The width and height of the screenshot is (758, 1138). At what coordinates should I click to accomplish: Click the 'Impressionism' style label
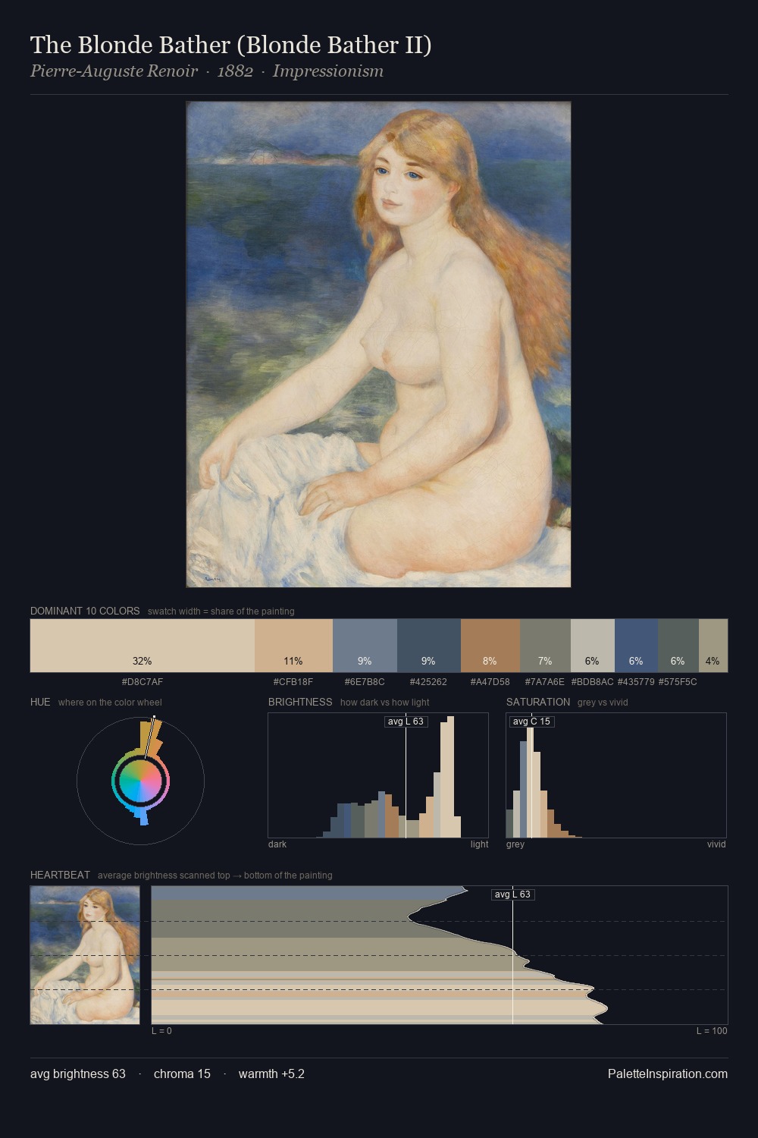click(x=328, y=71)
